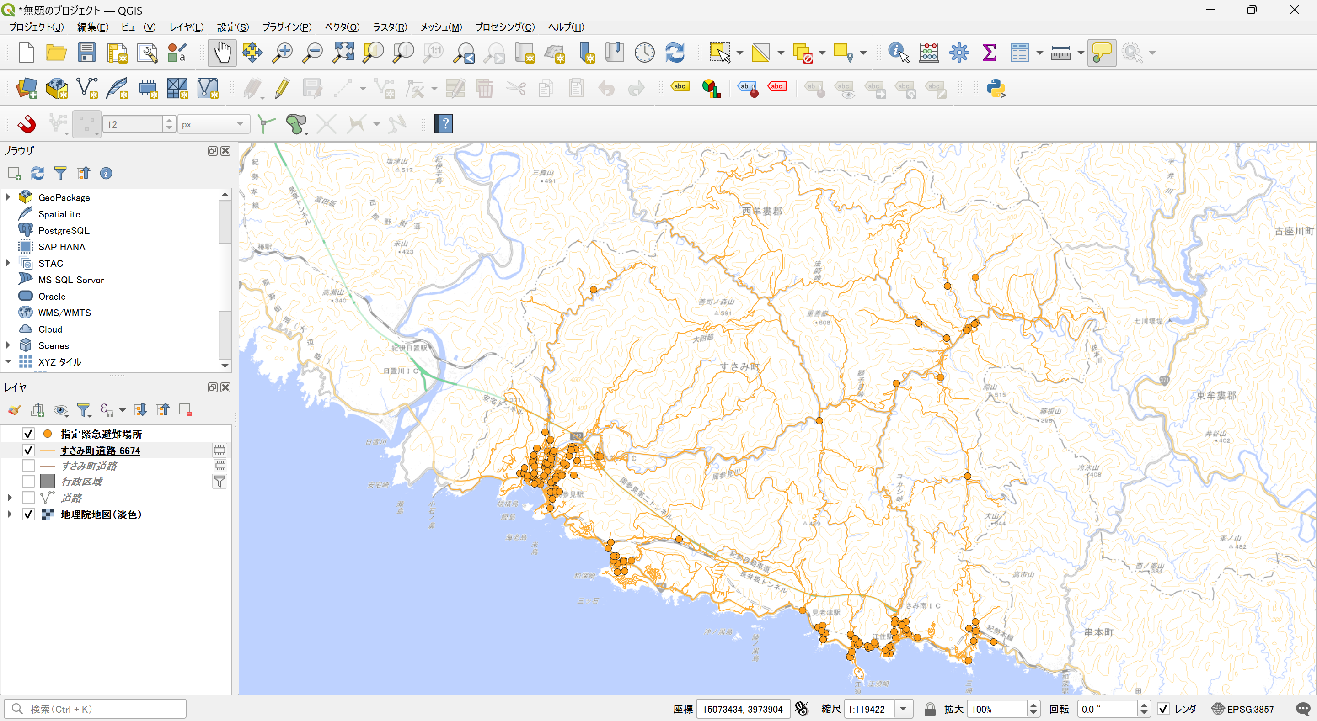The image size is (1317, 721).
Task: Toggle the レンダ render checkbox
Action: click(1163, 709)
